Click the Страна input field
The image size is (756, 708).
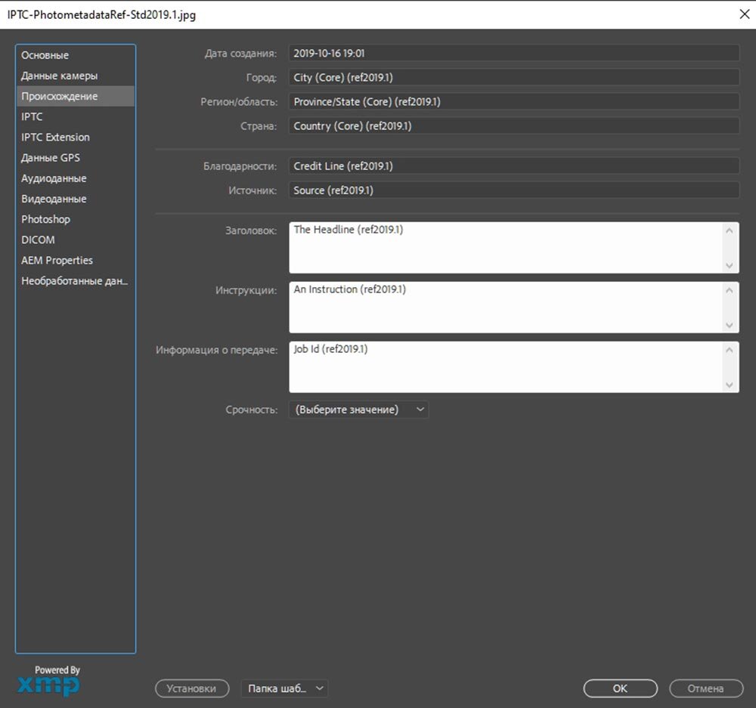tap(514, 125)
